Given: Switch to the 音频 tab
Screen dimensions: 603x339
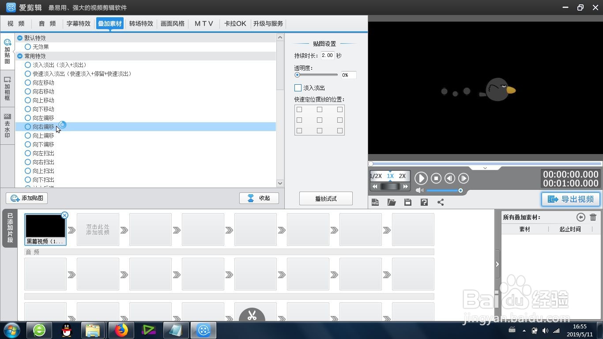Looking at the screenshot, I should 47,24.
